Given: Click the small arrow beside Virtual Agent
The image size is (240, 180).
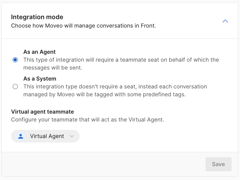Looking at the screenshot, I should coord(72,136).
